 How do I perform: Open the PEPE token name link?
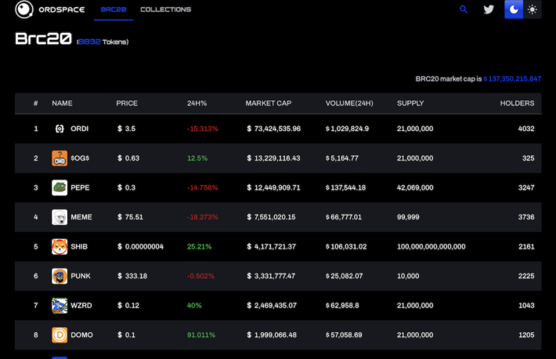(x=80, y=187)
